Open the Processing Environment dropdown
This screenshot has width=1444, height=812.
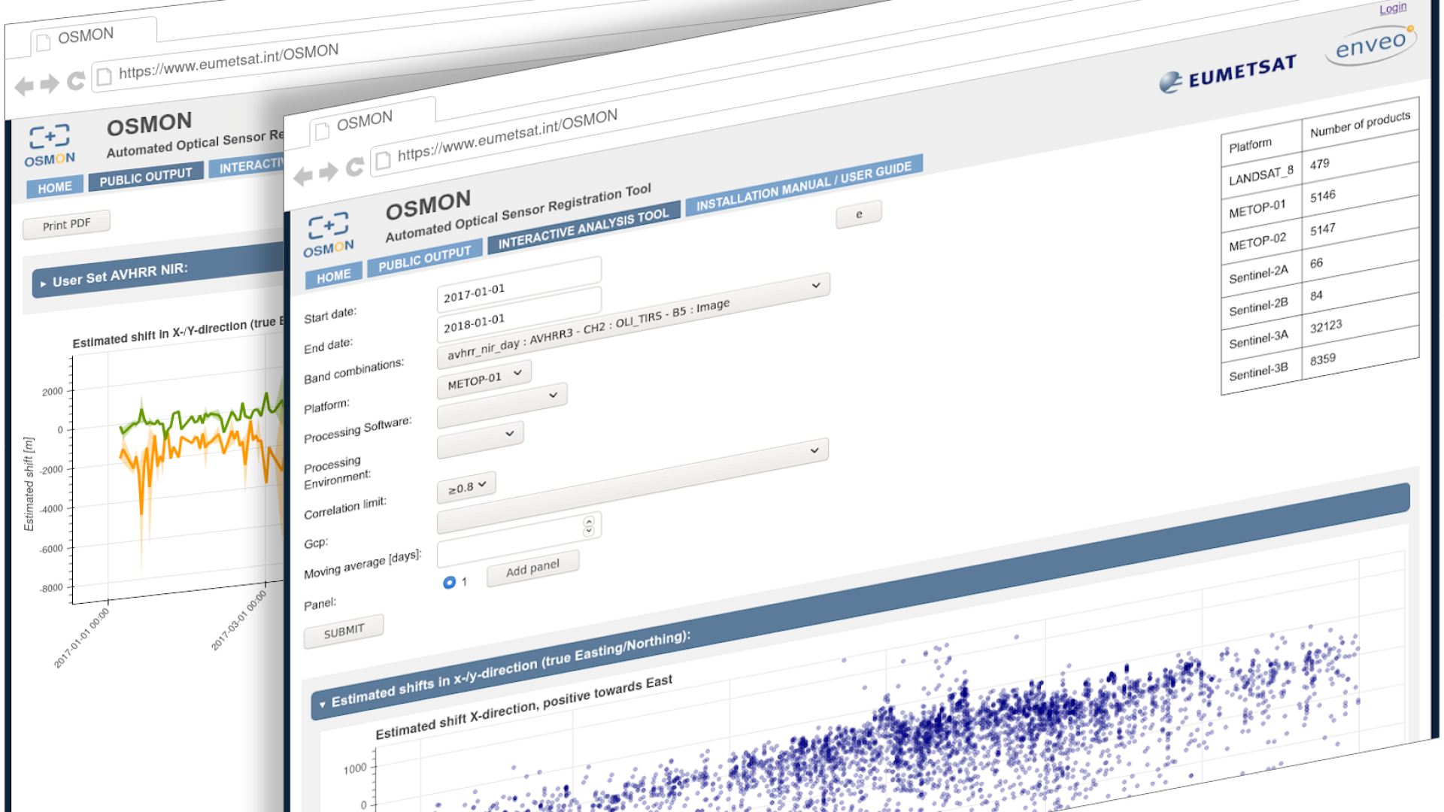[481, 439]
